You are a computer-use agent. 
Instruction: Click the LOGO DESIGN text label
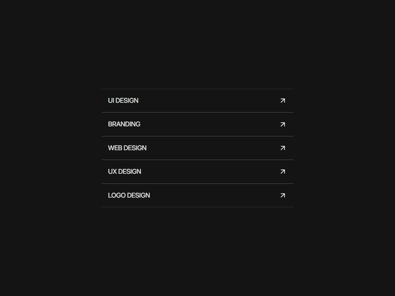pos(129,196)
